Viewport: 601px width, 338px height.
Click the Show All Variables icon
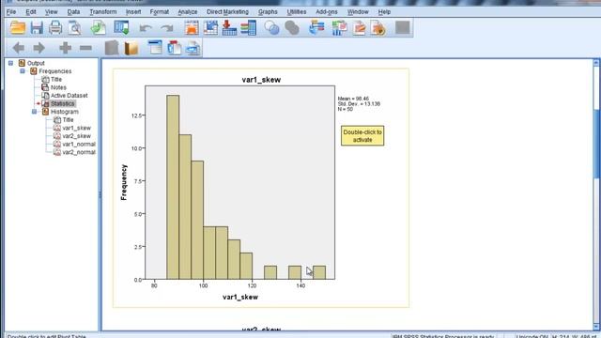(x=292, y=28)
